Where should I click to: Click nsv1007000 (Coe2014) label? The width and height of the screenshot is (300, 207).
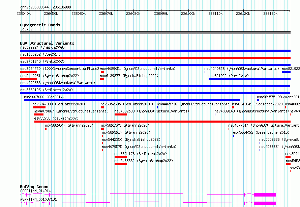[44, 97]
